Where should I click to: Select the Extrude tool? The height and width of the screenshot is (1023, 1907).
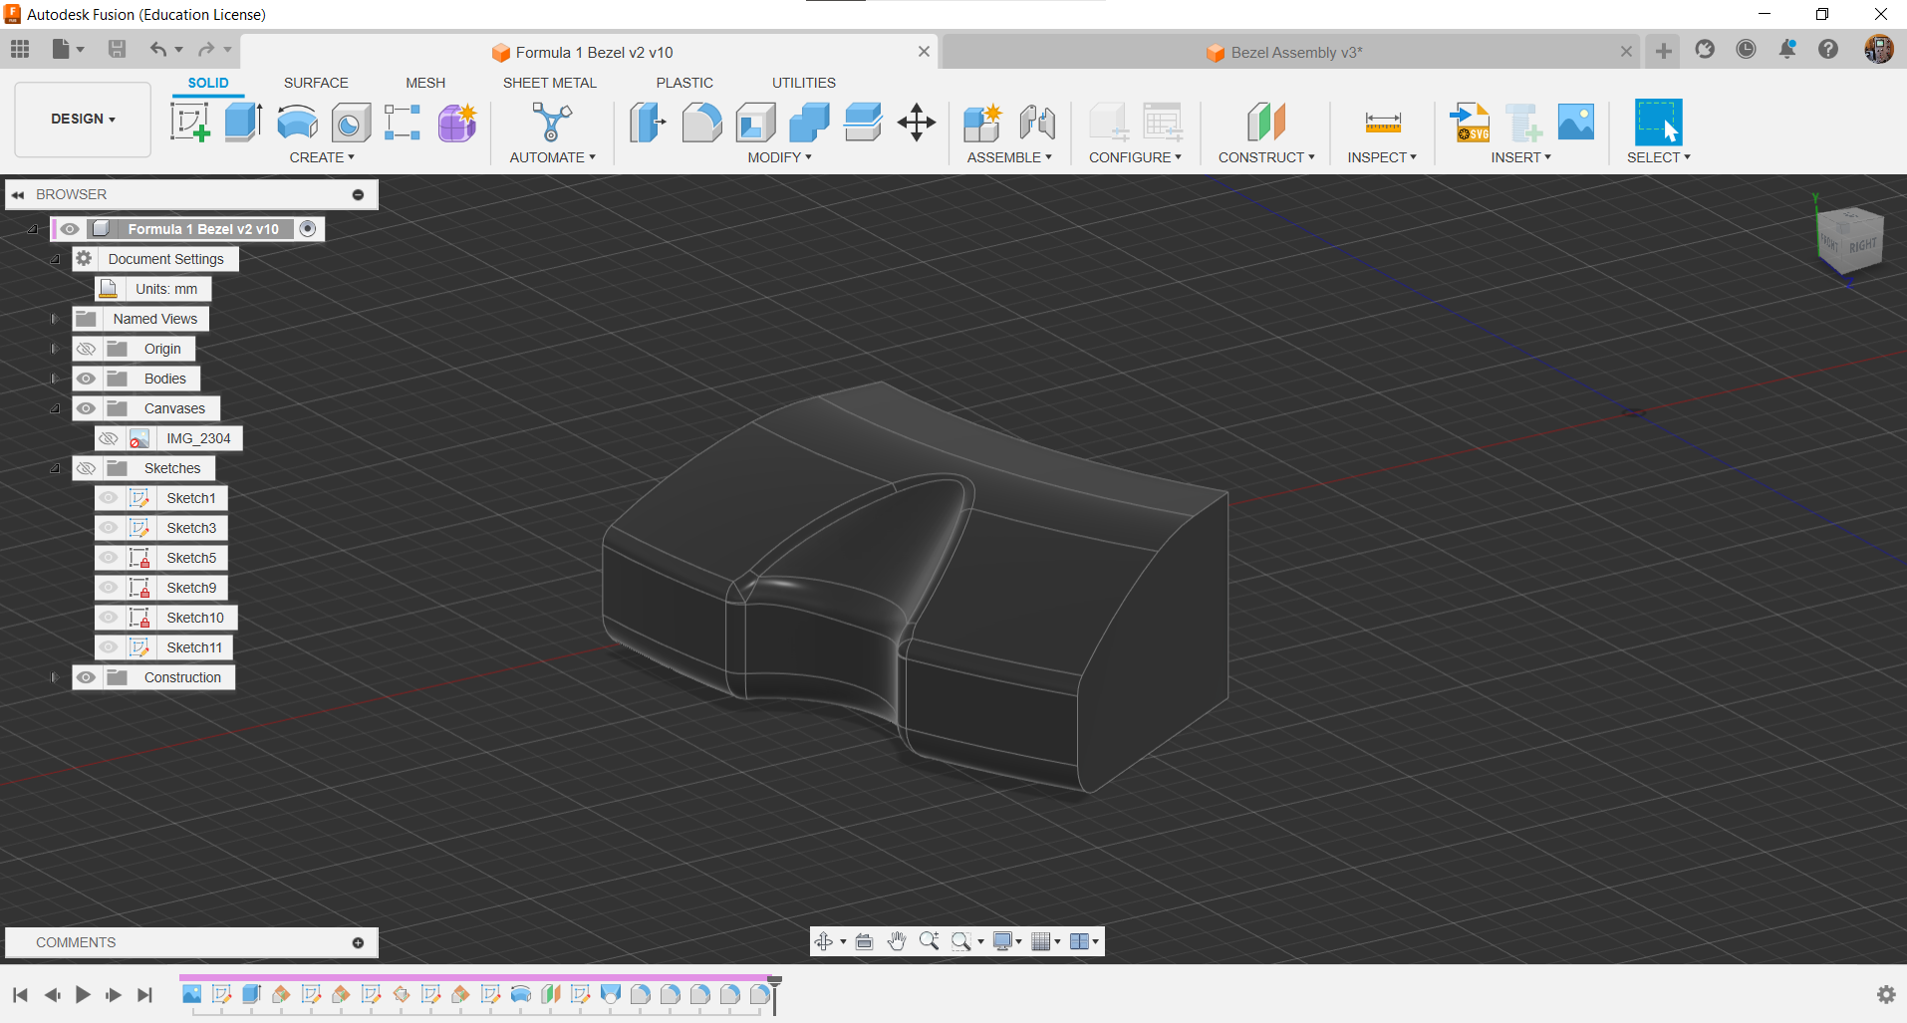[x=243, y=123]
